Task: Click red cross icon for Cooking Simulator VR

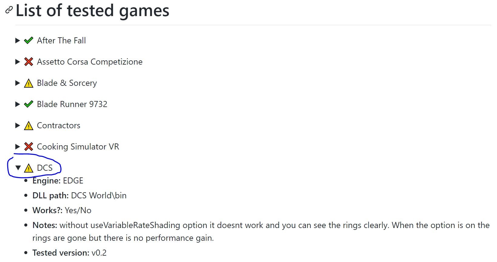Action: [29, 147]
